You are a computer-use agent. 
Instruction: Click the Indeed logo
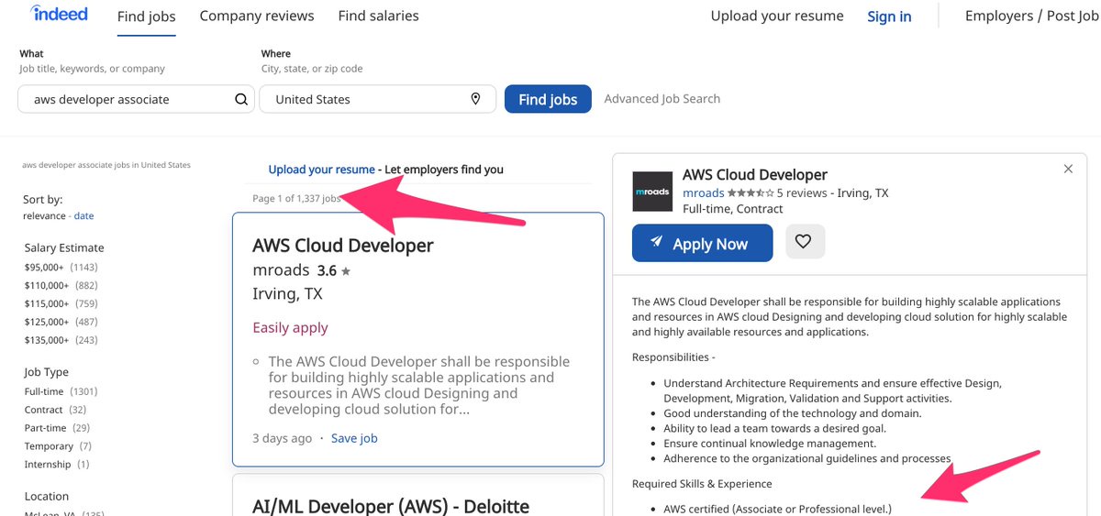tap(59, 14)
